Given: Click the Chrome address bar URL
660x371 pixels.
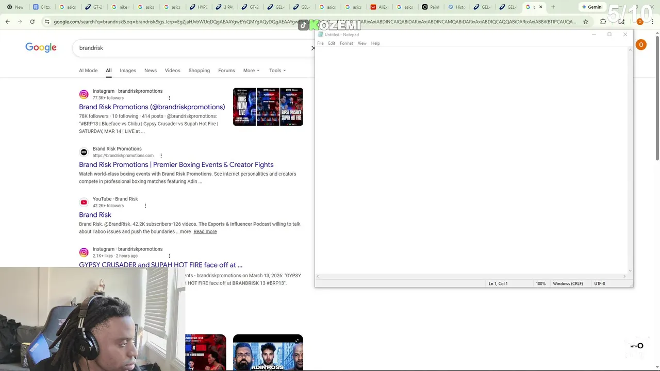Looking at the screenshot, I should point(315,22).
